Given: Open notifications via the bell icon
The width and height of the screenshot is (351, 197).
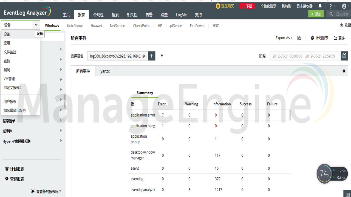Looking at the screenshot, I should (320, 6).
